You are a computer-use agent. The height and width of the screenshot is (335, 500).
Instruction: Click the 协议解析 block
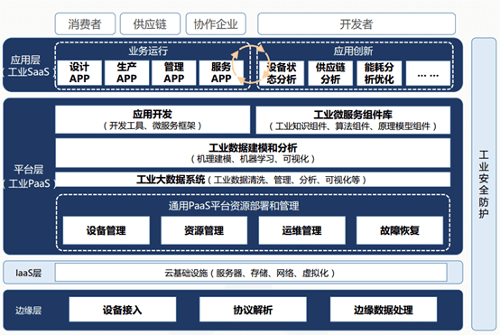pos(253,310)
